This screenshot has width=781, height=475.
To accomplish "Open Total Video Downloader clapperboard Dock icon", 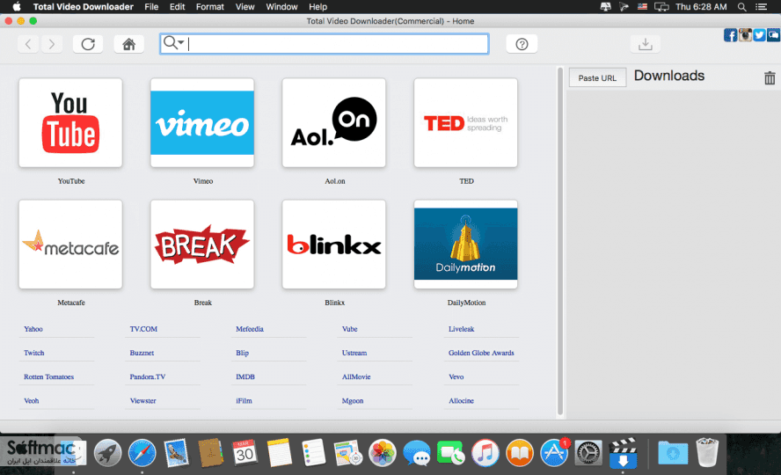I will (x=623, y=453).
